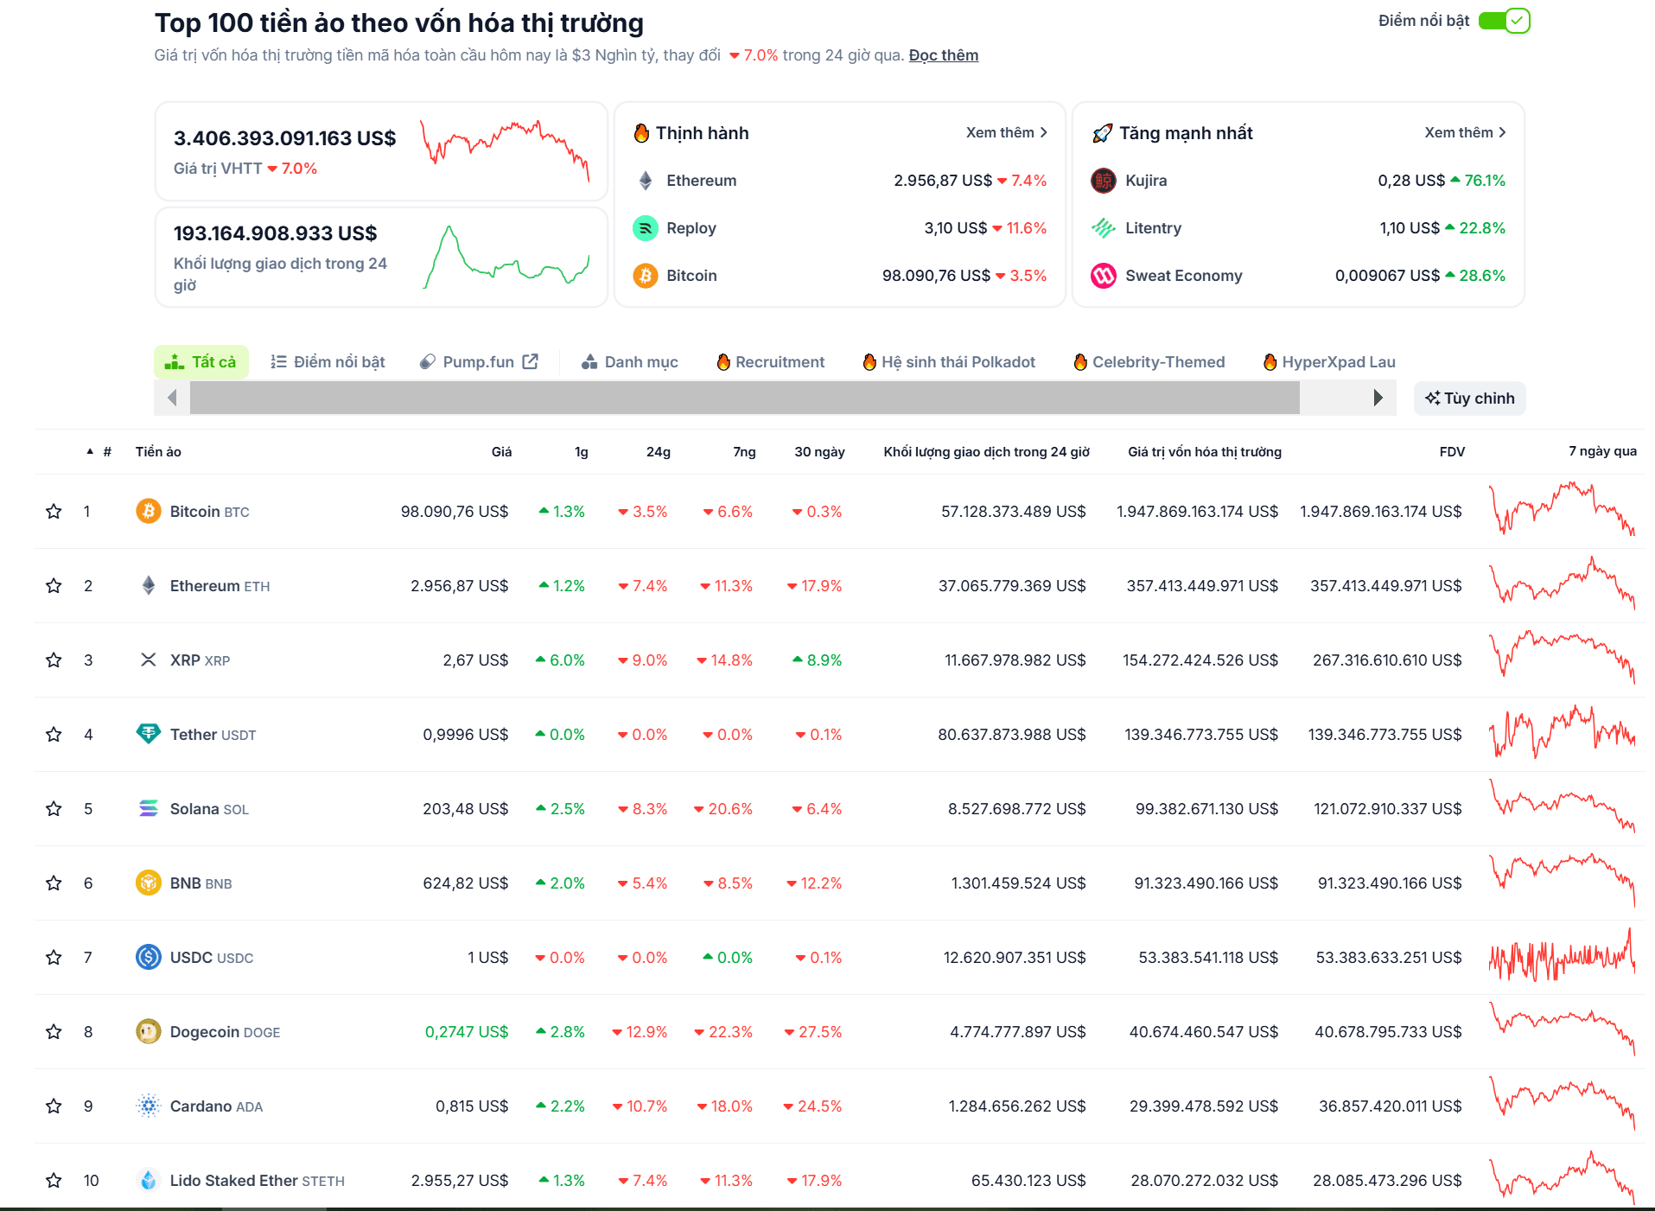
Task: Click the Dogecoin logo icon
Action: (x=149, y=1031)
